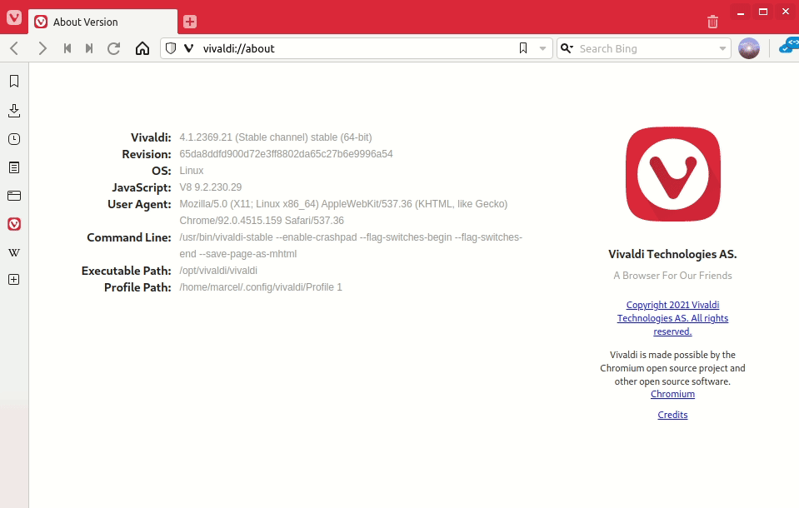This screenshot has width=799, height=508.
Task: Click the command line /usr/bin/vivaldi-stable text
Action: [x=351, y=246]
